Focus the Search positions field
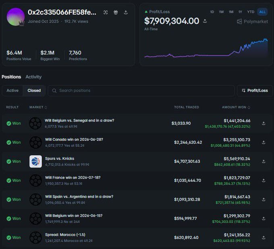 pyautogui.click(x=141, y=91)
